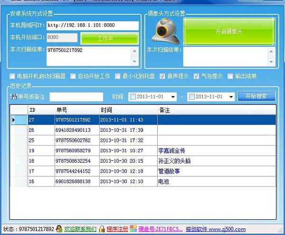Open 振剑软件 www.zj500.com link
Image resolution: width=285 pixels, height=235 pixels.
(x=216, y=229)
